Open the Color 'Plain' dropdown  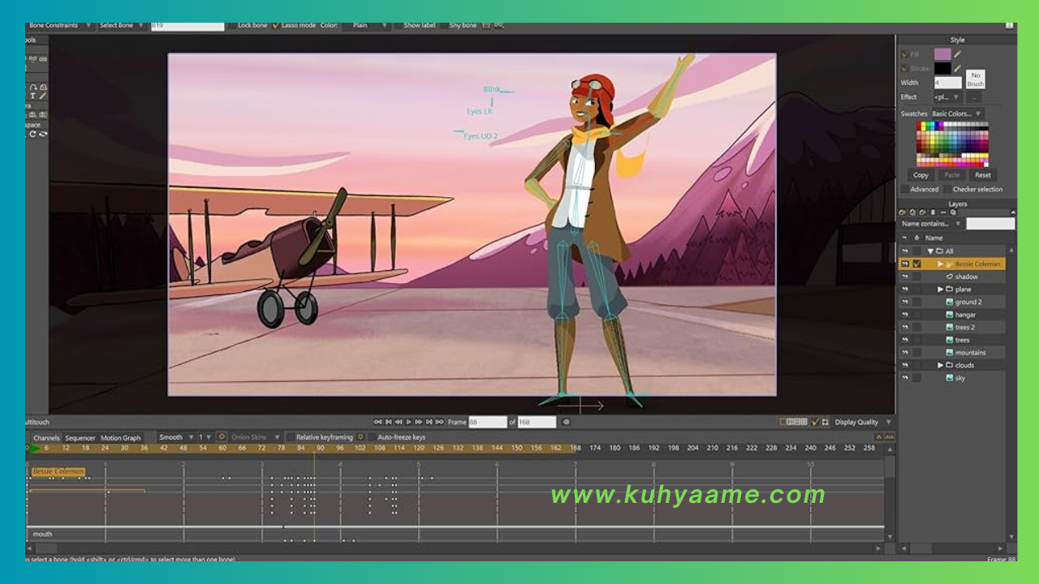(365, 25)
